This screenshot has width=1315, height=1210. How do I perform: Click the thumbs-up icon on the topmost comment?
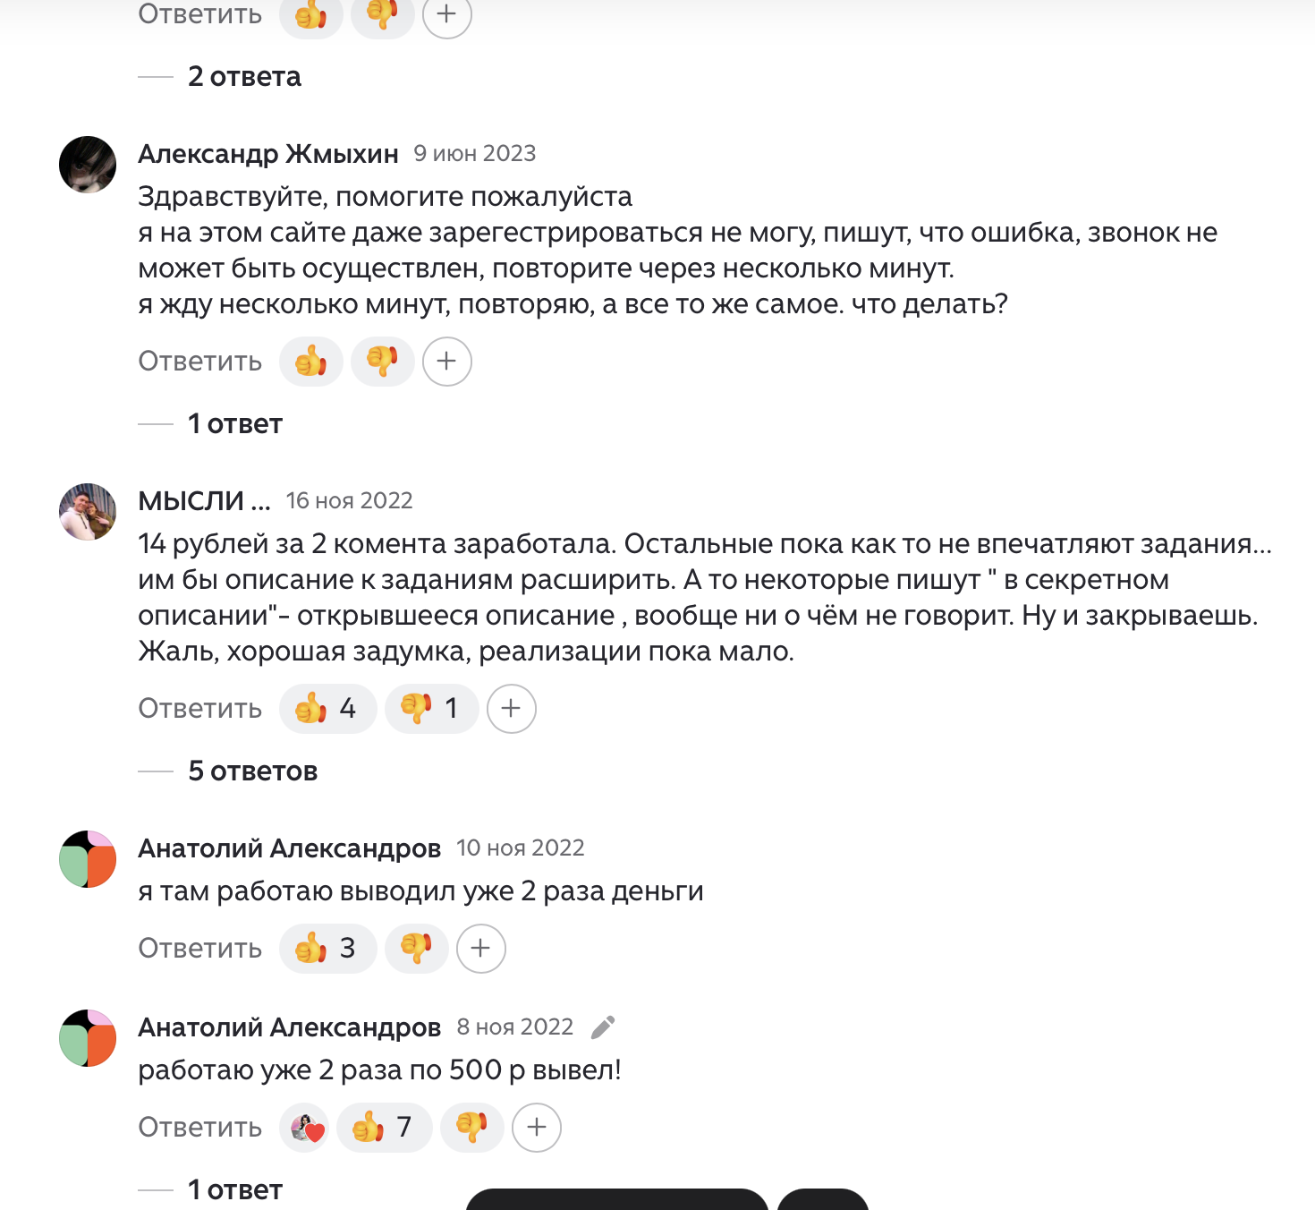tap(310, 14)
